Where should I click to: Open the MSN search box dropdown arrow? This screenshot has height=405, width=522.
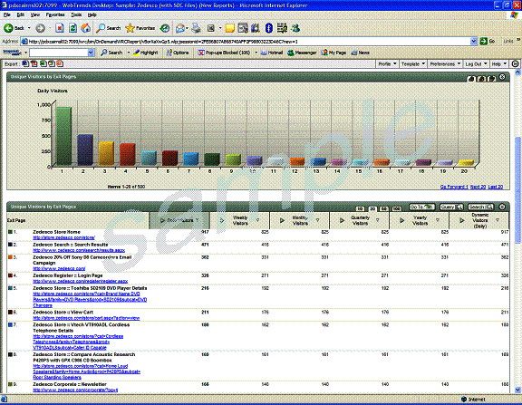click(x=91, y=53)
